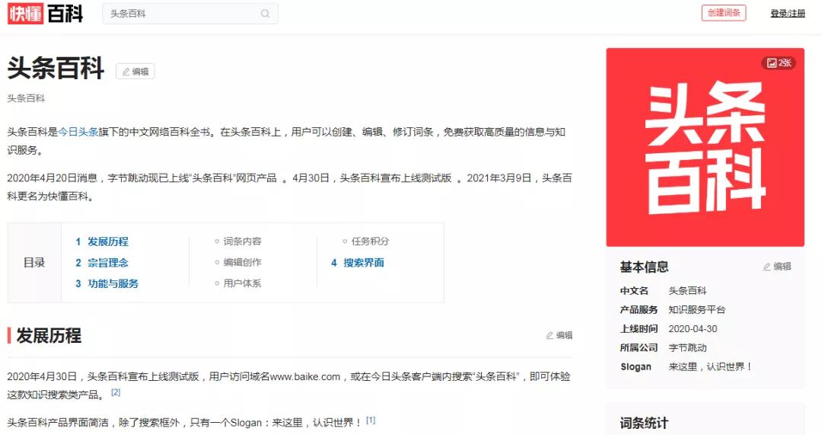This screenshot has height=435, width=822.
Task: Open citation reference [2]
Action: coord(116,392)
